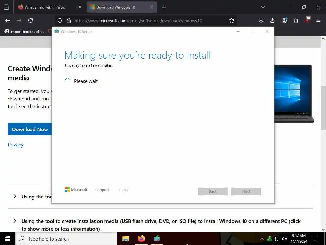
Task: Open the Privacy link
Action: coord(15,145)
